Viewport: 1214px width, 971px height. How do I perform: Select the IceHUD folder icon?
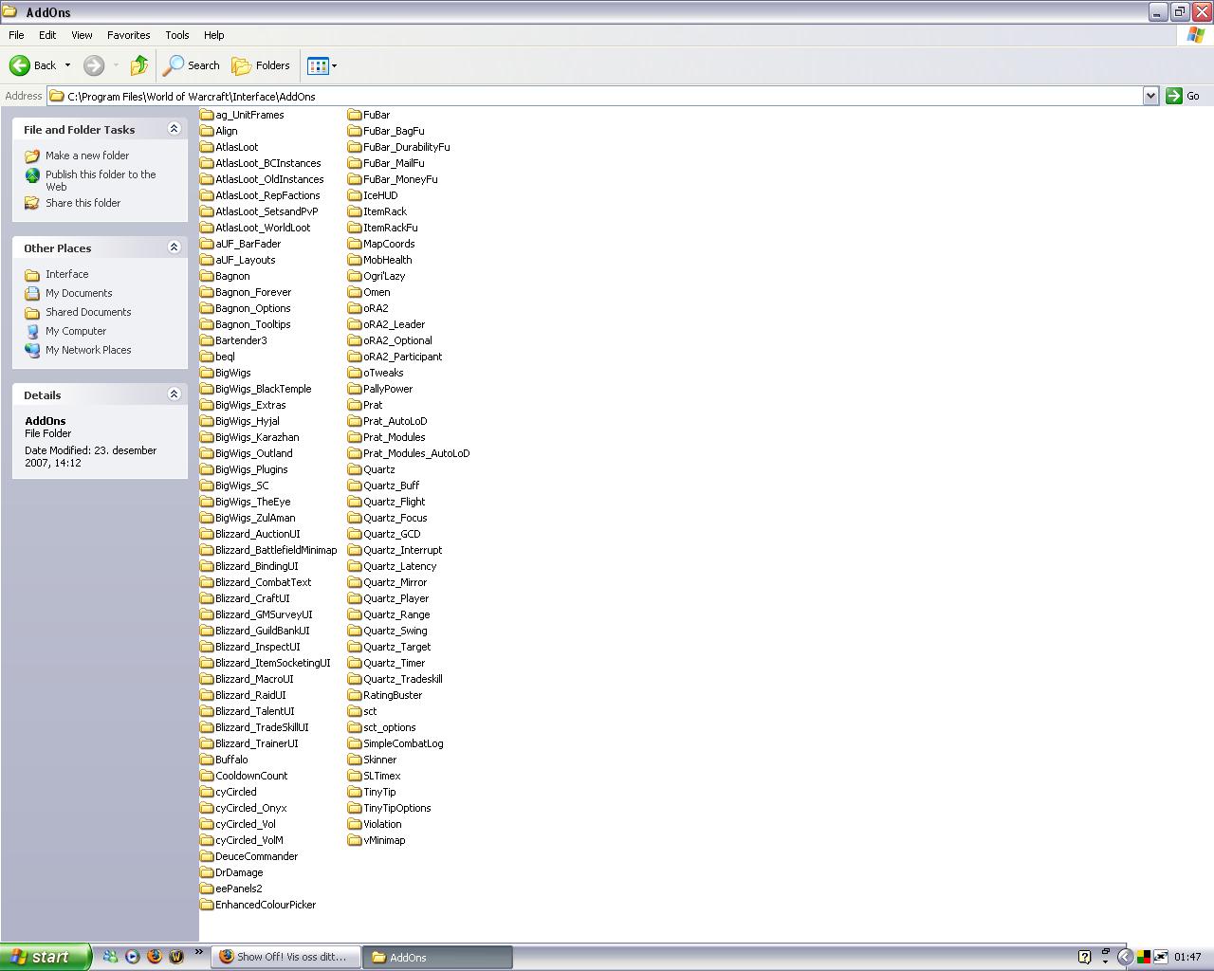coord(355,195)
